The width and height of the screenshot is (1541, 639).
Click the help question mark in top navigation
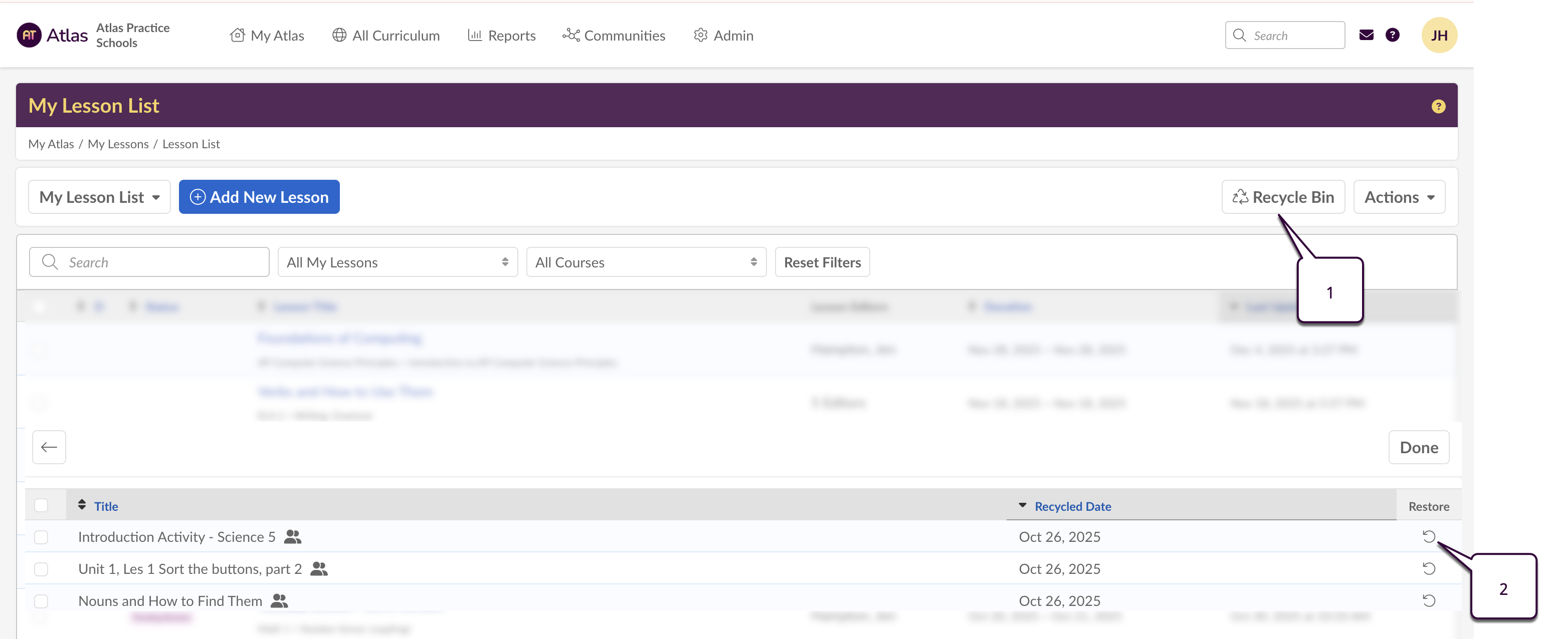[1392, 35]
